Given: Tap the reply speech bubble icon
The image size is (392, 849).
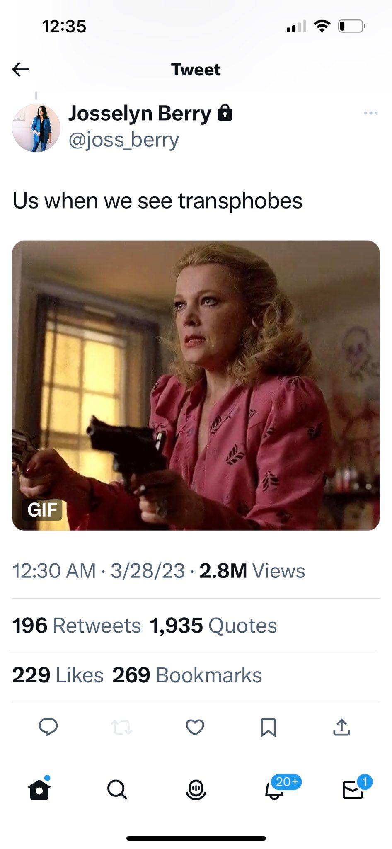Looking at the screenshot, I should [x=48, y=727].
